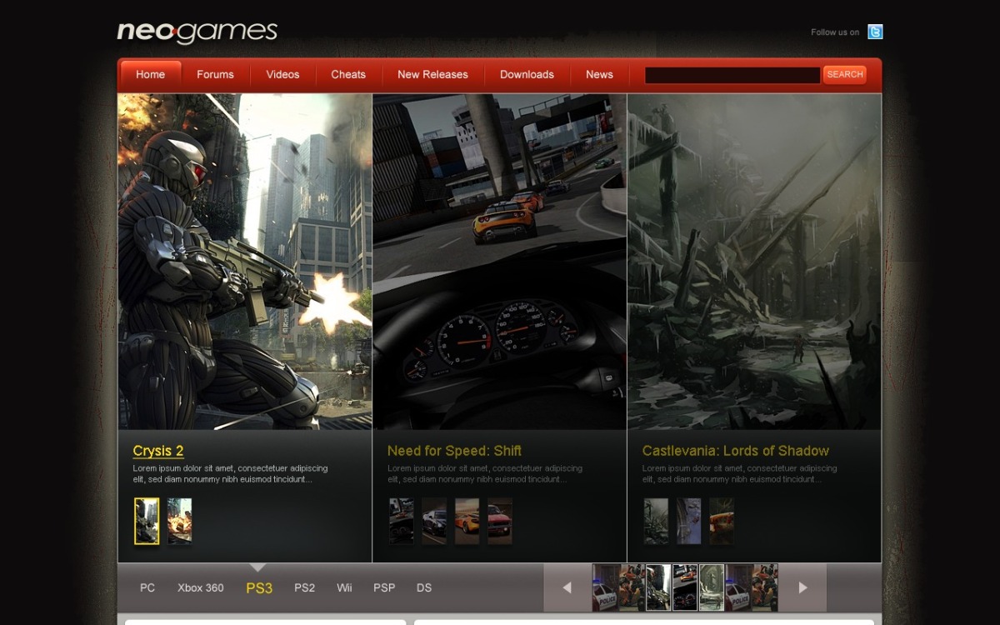Select the orange-toned thumbnail under Castlevania
The image size is (1000, 625).
pyautogui.click(x=722, y=521)
